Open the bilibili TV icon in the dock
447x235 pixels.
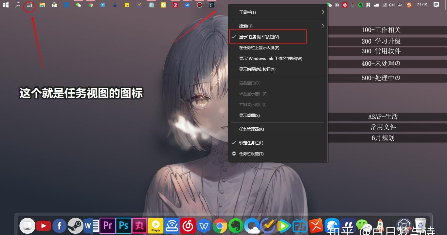(300, 226)
